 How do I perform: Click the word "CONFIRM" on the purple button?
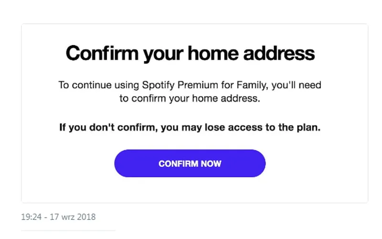(179, 163)
